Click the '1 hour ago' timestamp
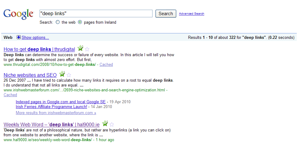Screen dimensions: 298x146 click(x=105, y=140)
